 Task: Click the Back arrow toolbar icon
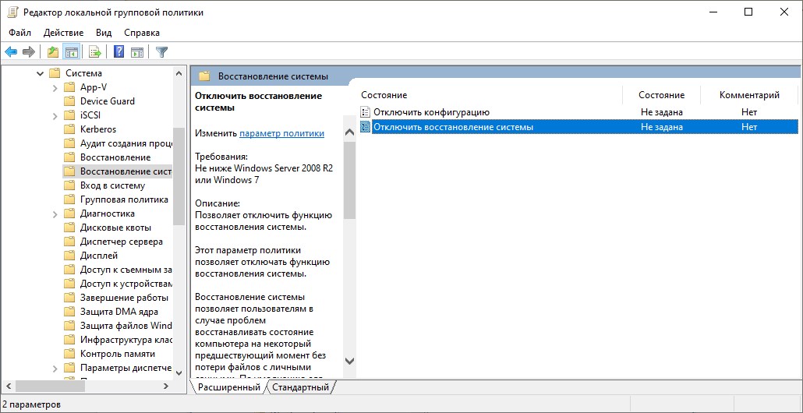coord(11,52)
